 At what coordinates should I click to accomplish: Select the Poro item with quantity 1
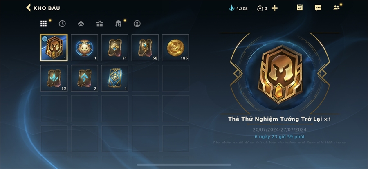tap(85, 48)
